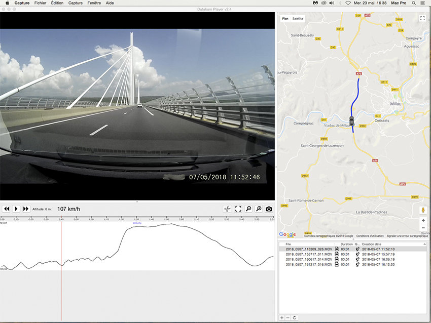Click Signaler une erreur cartographique link
Viewport: 431px width, 323px height.
(x=407, y=236)
